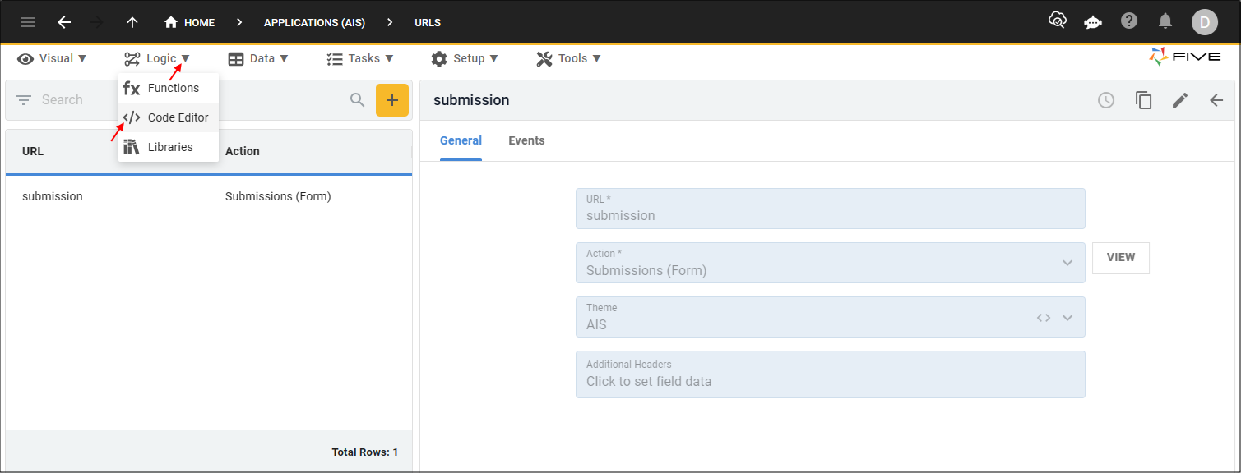Open the APPLICATIONS (AIS) breadcrumb link
This screenshot has height=473, width=1241.
(x=314, y=22)
